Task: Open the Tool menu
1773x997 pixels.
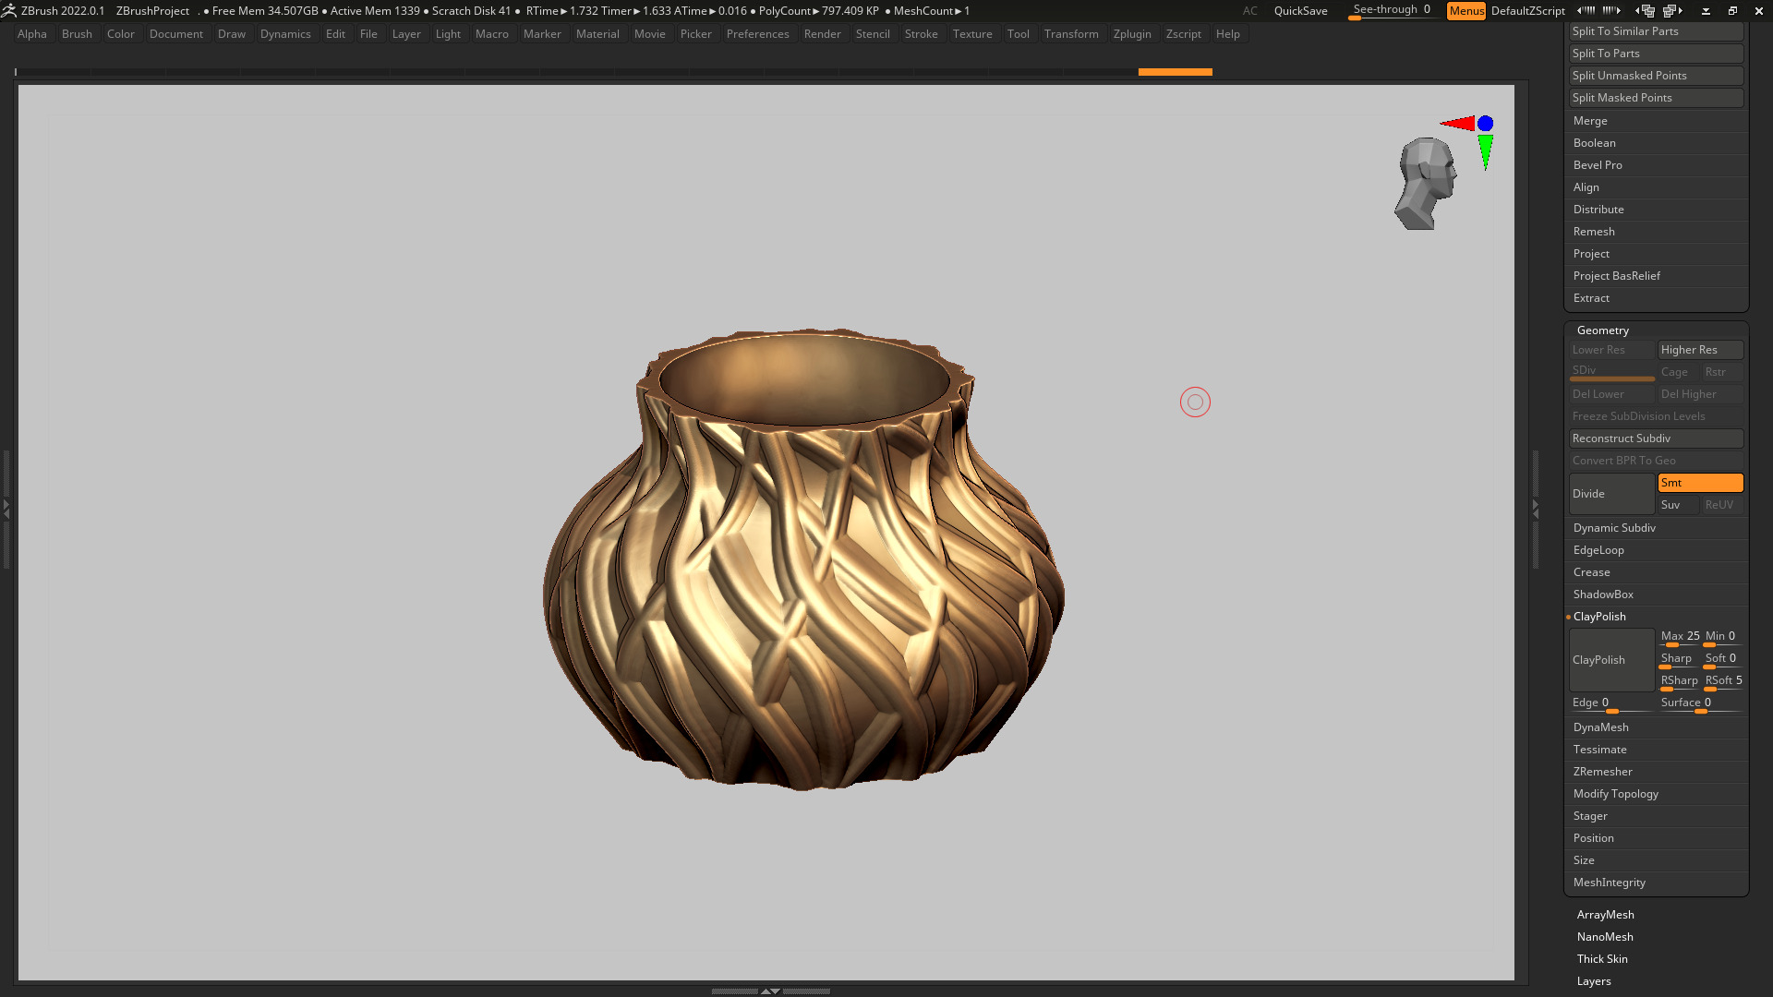Action: coord(1018,34)
